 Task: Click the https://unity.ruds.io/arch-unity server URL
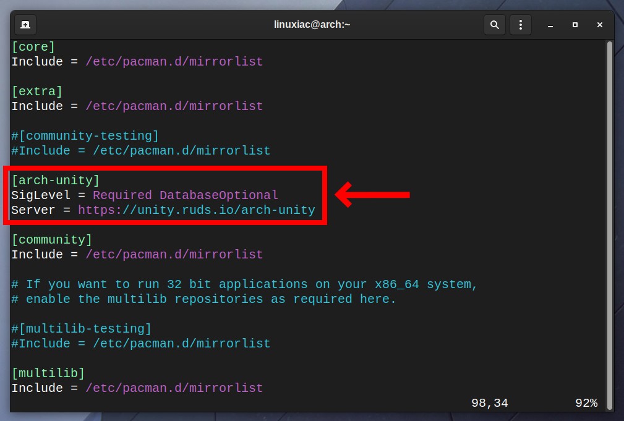pyautogui.click(x=196, y=210)
